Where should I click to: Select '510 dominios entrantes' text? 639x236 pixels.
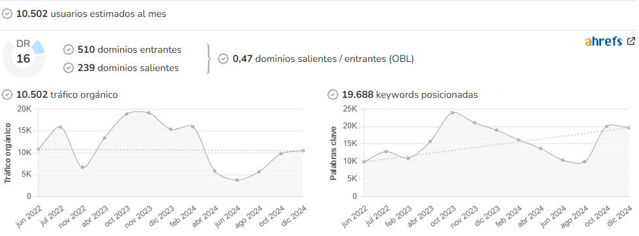(x=130, y=50)
